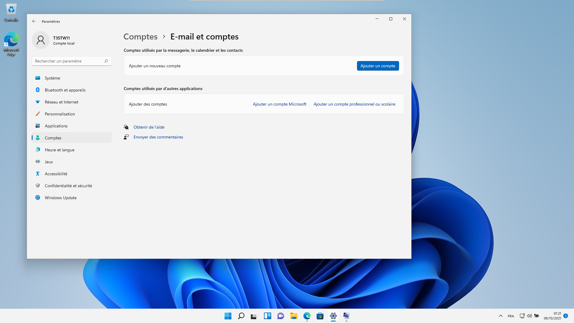This screenshot has height=323, width=574.
Task: Select Réseau et Internet menu item
Action: pyautogui.click(x=61, y=102)
